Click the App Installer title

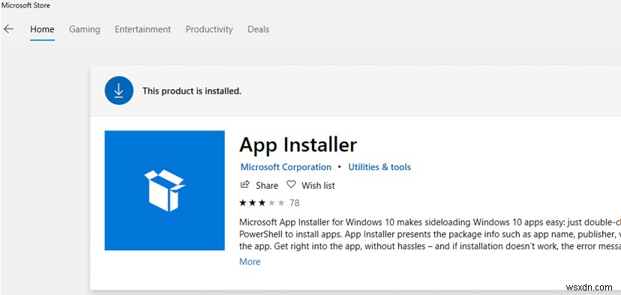click(x=298, y=145)
